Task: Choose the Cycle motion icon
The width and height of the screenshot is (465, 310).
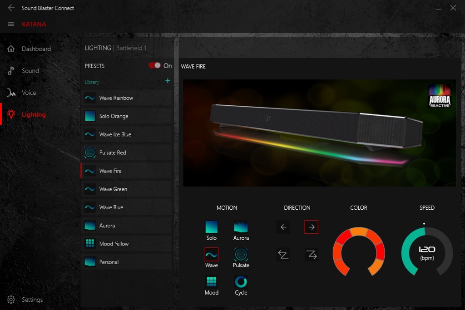Action: (x=241, y=282)
